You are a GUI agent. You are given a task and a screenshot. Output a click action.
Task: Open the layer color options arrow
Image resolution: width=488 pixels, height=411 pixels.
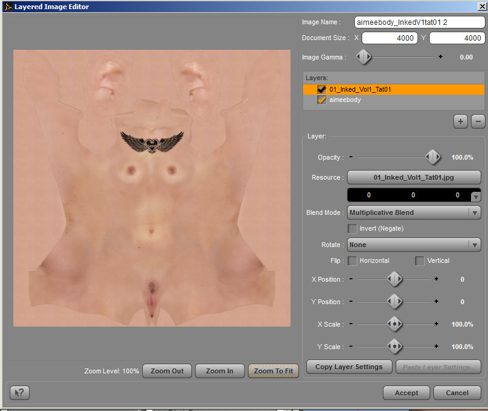[476, 197]
